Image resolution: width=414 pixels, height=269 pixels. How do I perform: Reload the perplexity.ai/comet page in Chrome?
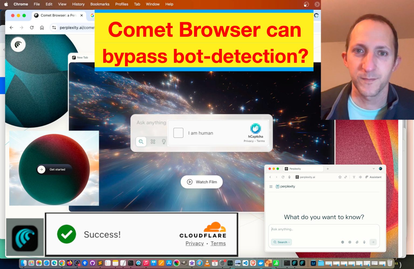click(x=32, y=28)
